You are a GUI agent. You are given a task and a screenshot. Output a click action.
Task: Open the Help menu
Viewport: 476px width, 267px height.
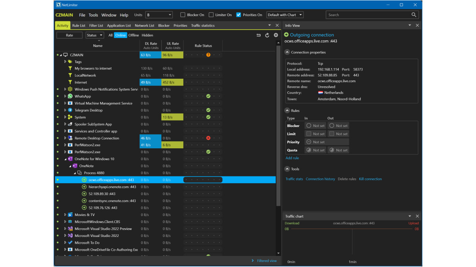[x=124, y=15]
